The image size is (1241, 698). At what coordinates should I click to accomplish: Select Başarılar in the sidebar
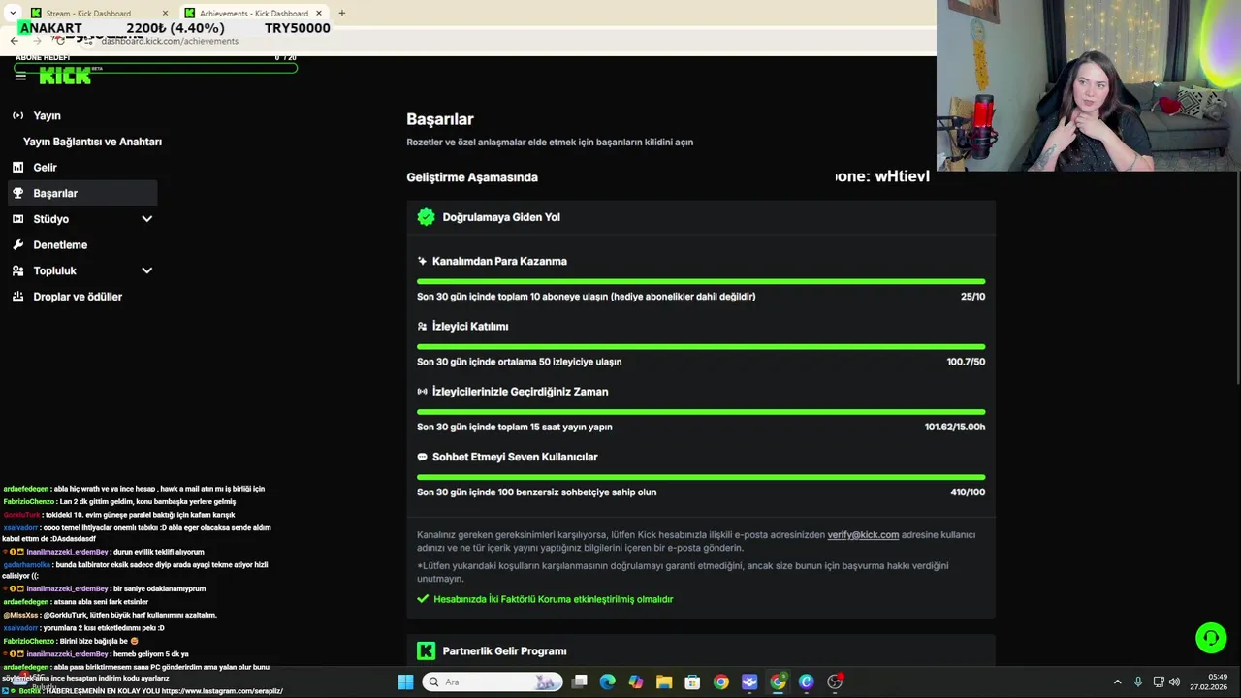[x=82, y=193]
